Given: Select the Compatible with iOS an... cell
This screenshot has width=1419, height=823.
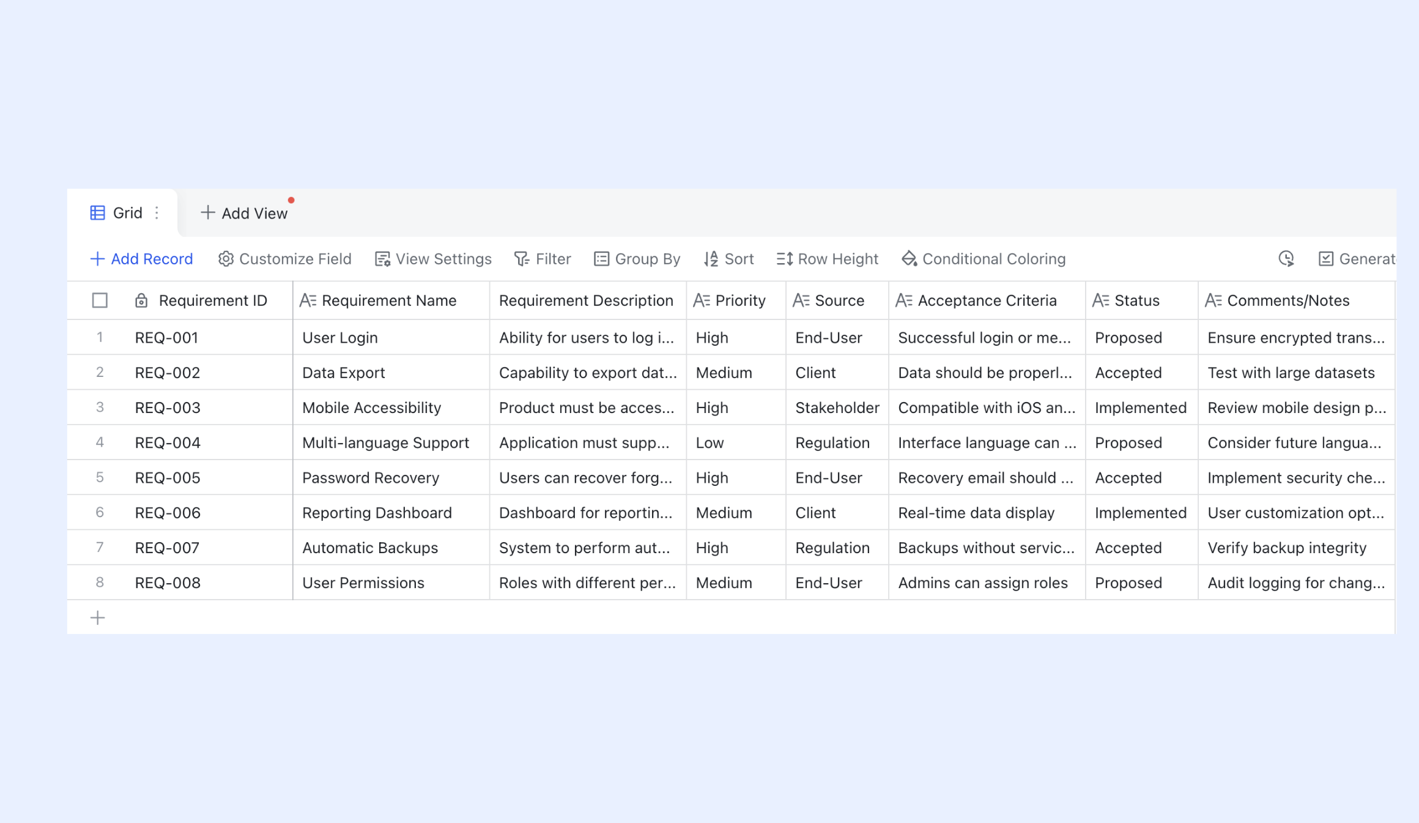Looking at the screenshot, I should pos(987,408).
